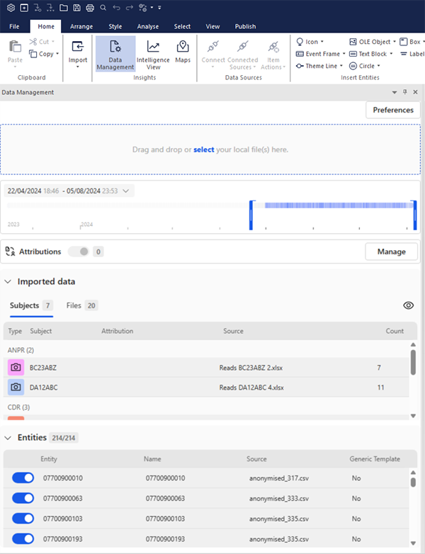
Task: Click the Preferences button
Action: [x=392, y=110]
